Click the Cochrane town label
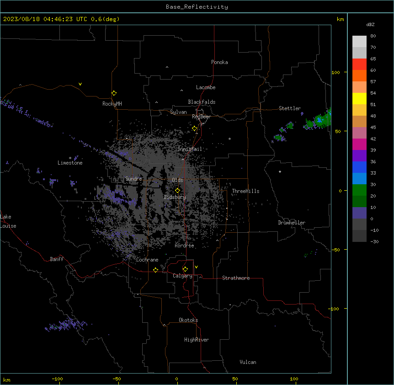 (x=147, y=260)
